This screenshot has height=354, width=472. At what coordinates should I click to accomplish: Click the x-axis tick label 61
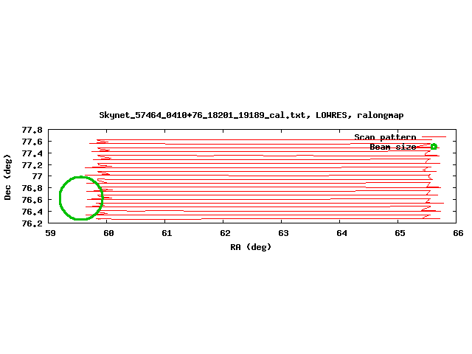[167, 233]
